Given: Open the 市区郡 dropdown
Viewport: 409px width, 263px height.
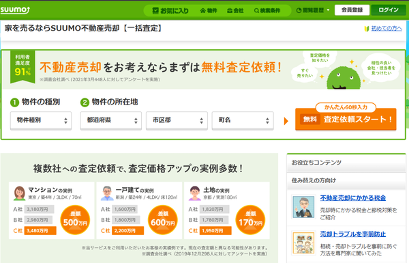Looking at the screenshot, I should (177, 120).
